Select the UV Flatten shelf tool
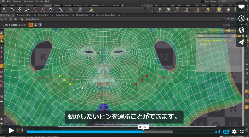 (x=35, y=10)
